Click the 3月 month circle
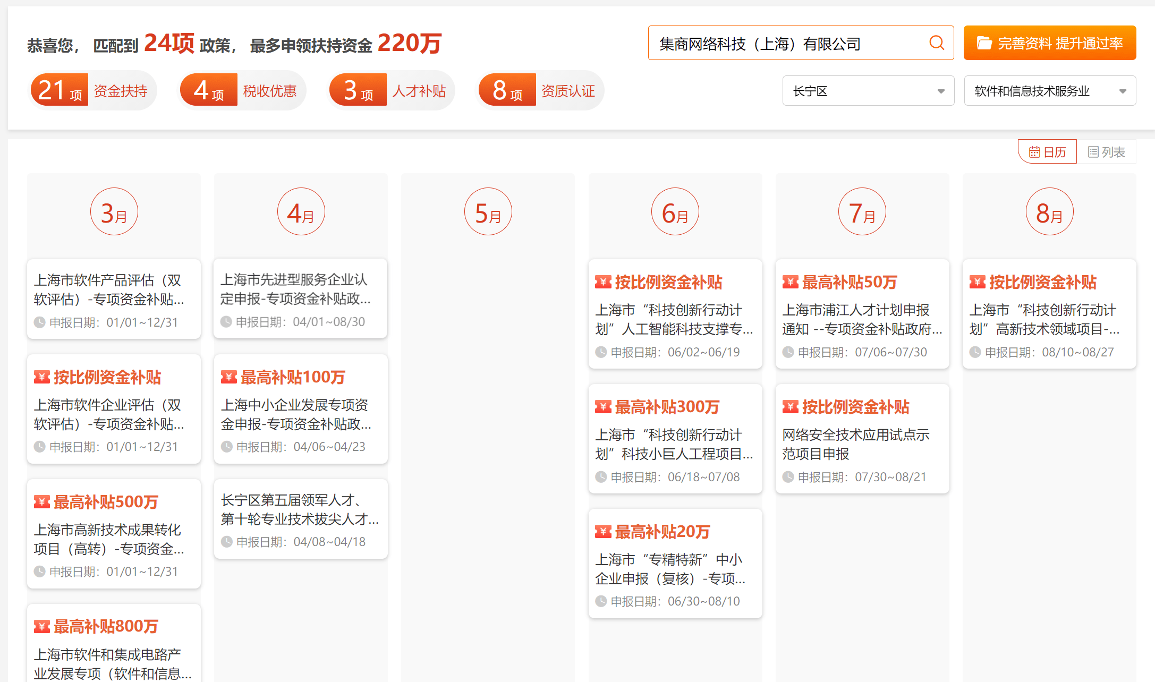This screenshot has height=682, width=1155. pyautogui.click(x=114, y=211)
